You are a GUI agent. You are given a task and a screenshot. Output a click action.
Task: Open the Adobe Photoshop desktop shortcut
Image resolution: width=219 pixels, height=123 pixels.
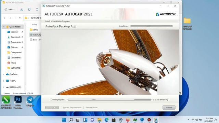tap(18, 102)
